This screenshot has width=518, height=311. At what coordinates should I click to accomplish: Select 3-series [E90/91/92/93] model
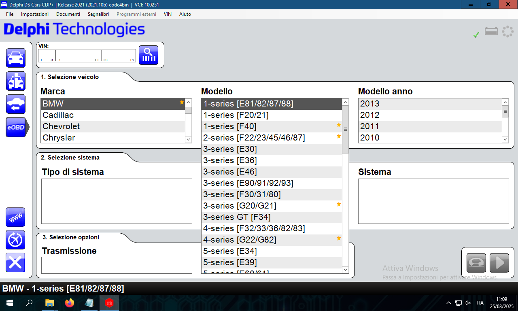pos(272,183)
